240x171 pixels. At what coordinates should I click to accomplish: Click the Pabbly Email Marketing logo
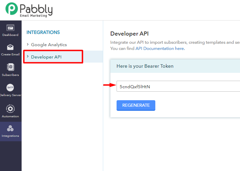click(29, 10)
